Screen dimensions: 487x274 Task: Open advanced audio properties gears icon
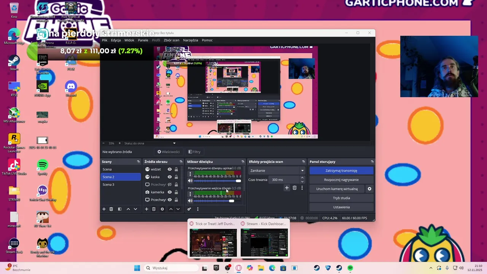click(x=189, y=209)
